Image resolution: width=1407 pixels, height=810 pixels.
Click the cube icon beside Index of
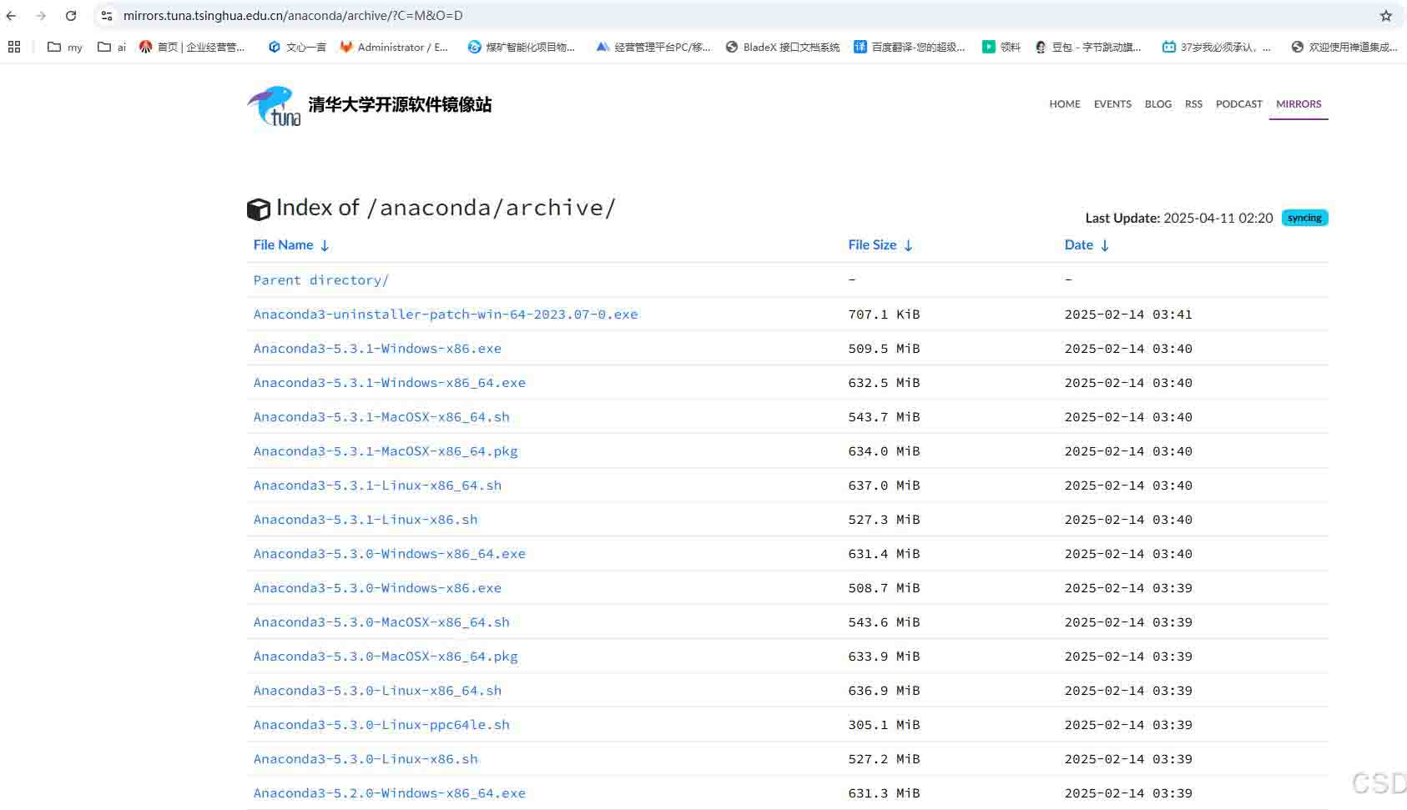(x=259, y=209)
